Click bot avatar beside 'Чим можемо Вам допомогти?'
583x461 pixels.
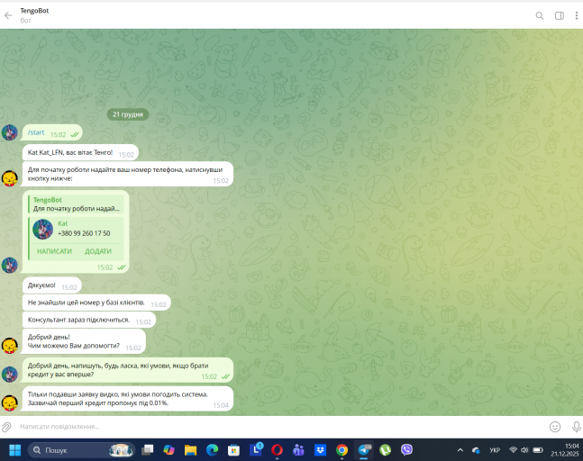point(10,346)
